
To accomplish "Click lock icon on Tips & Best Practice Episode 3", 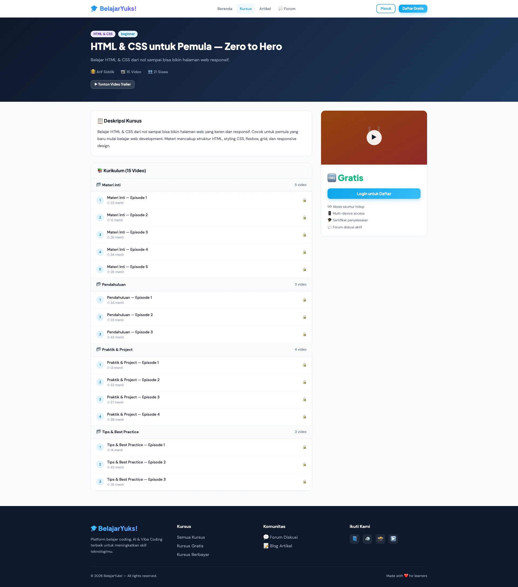I will click(x=304, y=481).
